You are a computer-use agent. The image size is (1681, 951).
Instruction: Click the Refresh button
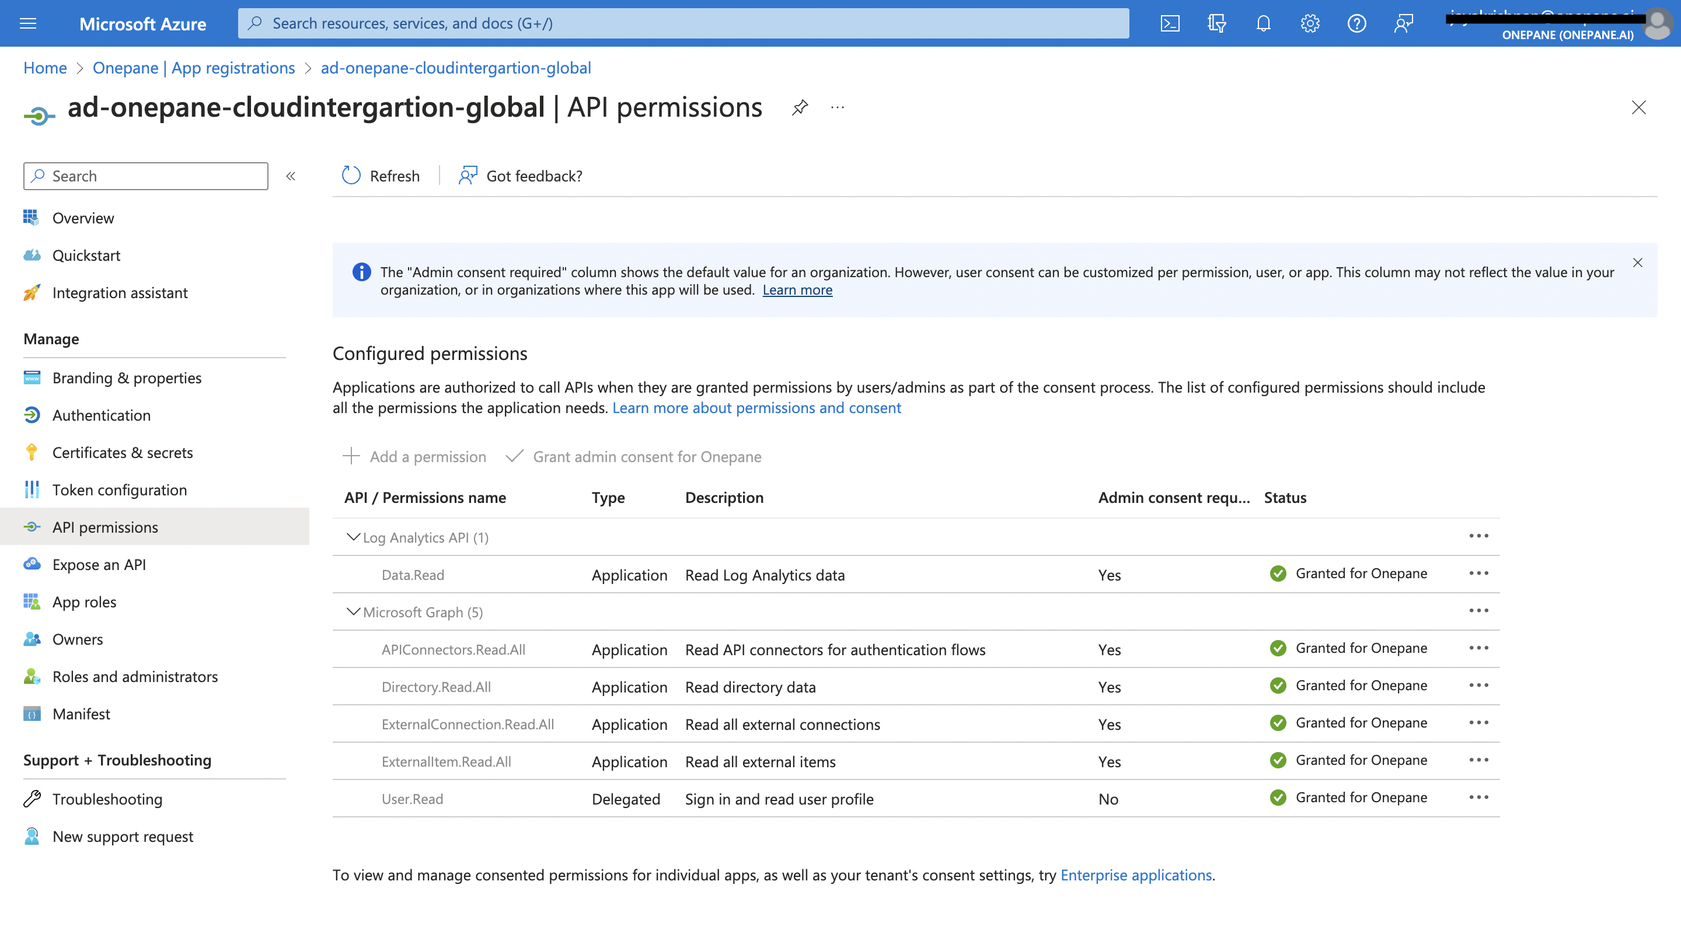380,176
